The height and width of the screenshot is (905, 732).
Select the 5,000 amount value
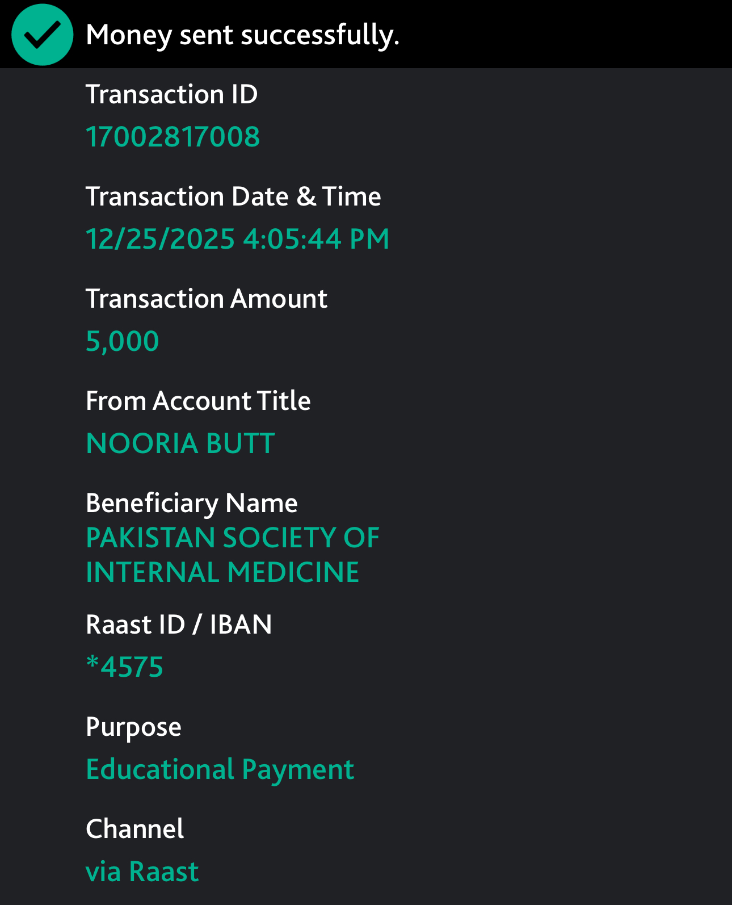[x=123, y=342]
